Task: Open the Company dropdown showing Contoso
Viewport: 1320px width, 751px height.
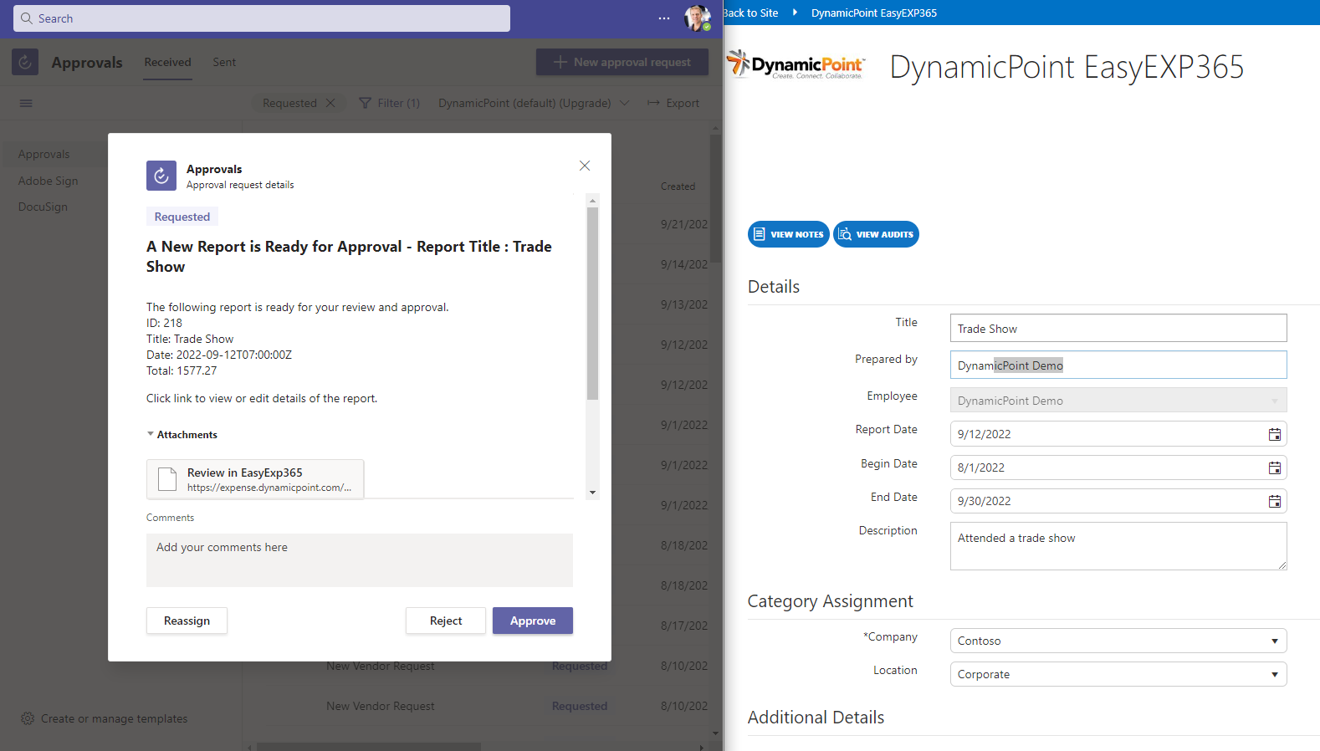Action: pyautogui.click(x=1118, y=641)
